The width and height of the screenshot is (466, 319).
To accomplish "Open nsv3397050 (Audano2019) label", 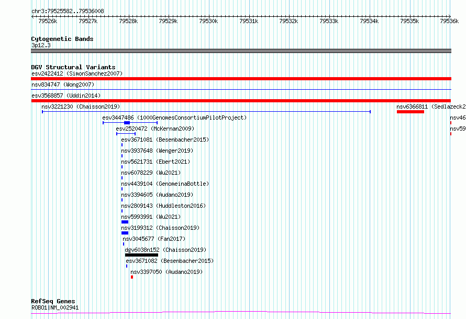I will [167, 272].
